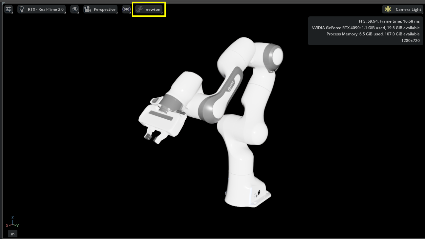This screenshot has width=425, height=239.
Task: Click the lightbulb icon for the RTX renderer
Action: [22, 10]
